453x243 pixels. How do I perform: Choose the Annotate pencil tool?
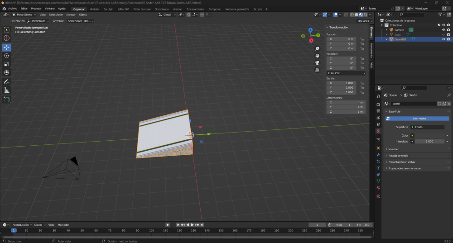coord(7,82)
